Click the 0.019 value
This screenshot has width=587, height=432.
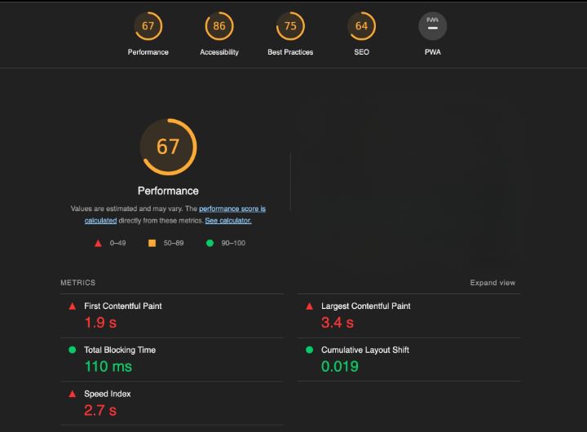click(340, 366)
